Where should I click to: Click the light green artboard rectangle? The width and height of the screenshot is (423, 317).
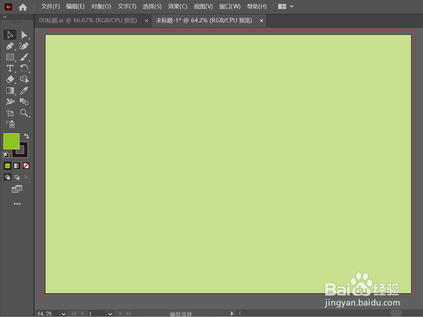(x=228, y=164)
